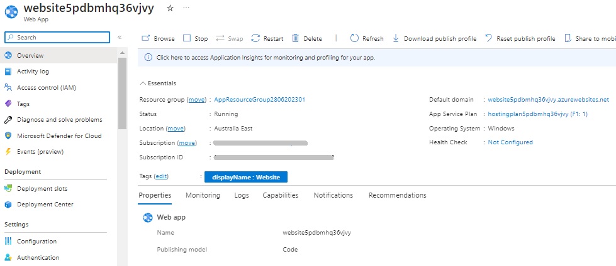The image size is (616, 266).
Task: Click the edit link next to Tags
Action: click(x=161, y=176)
